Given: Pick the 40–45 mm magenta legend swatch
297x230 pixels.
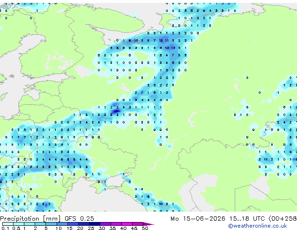Looking at the screenshot, I should [x=127, y=224].
